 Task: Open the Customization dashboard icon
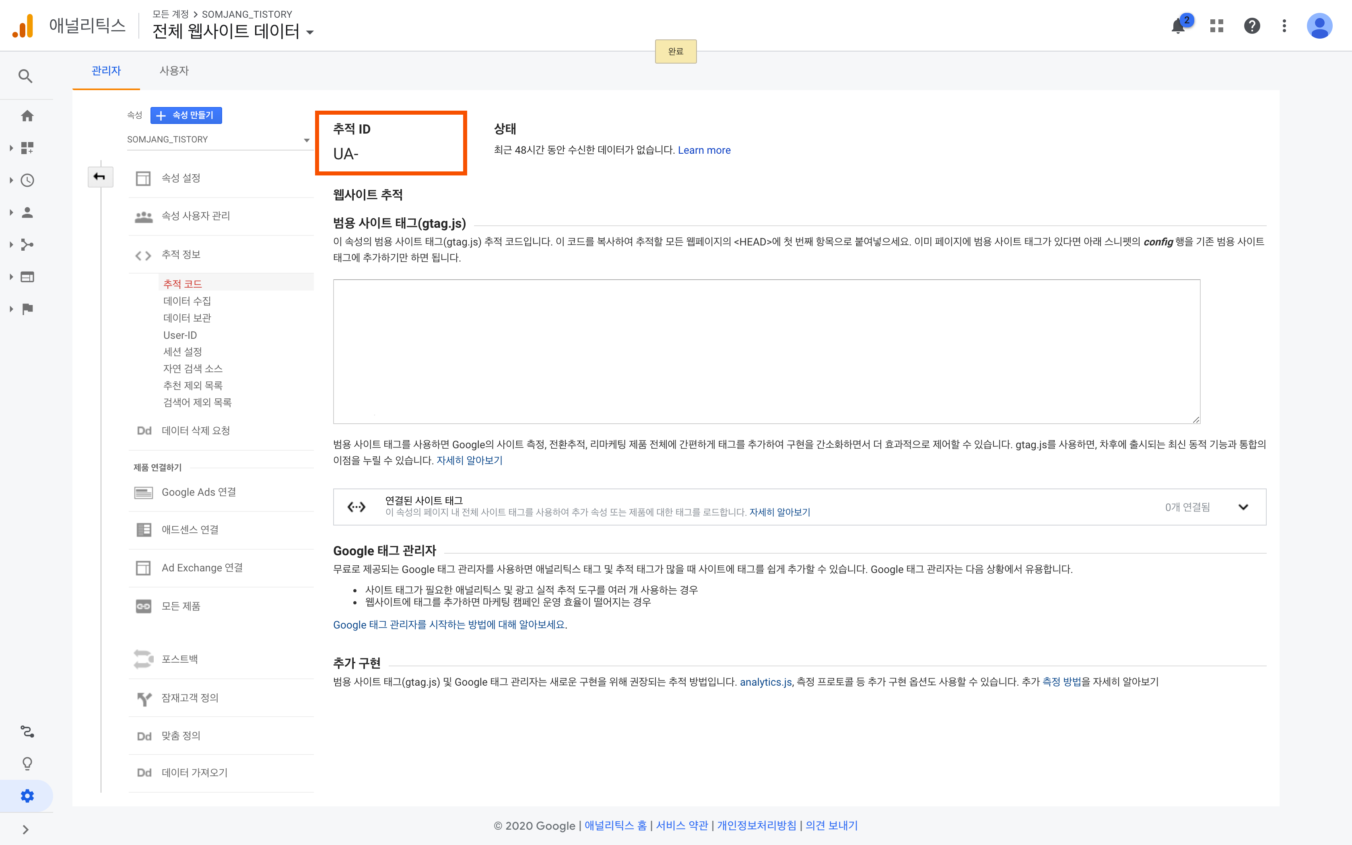click(x=27, y=148)
